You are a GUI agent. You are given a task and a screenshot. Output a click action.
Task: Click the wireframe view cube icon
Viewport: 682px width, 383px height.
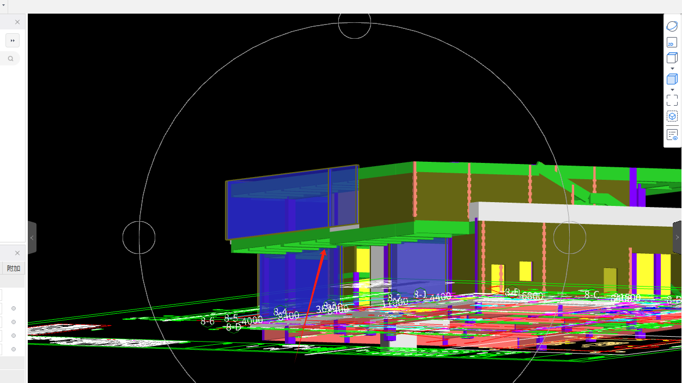(672, 58)
